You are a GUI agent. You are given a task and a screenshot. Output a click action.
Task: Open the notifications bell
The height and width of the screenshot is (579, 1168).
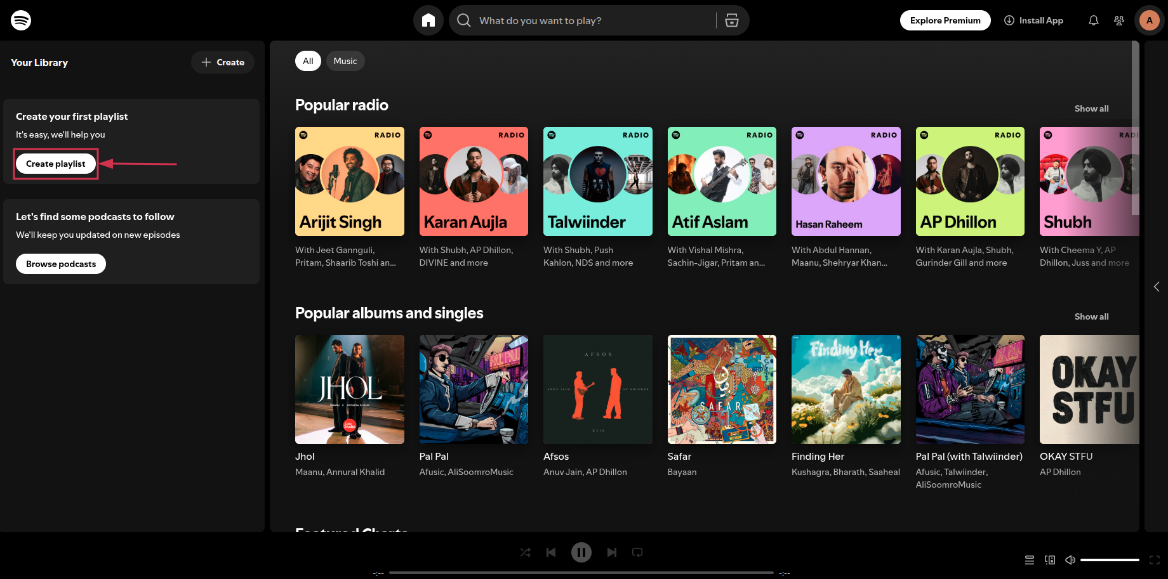click(1094, 20)
